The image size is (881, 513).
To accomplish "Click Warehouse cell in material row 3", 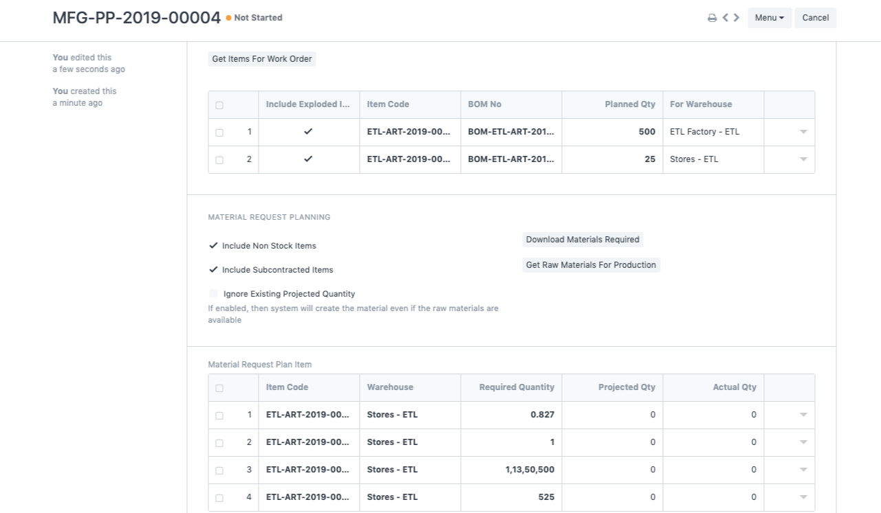I will 411,470.
